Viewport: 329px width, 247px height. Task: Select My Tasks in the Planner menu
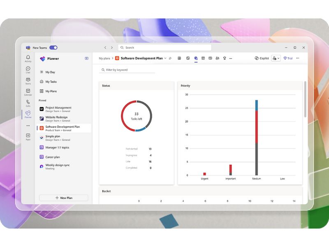click(51, 82)
